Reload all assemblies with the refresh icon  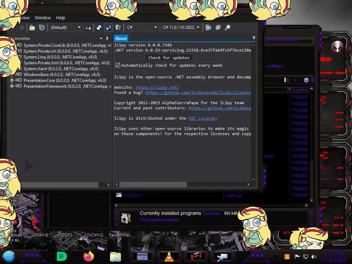point(42,27)
